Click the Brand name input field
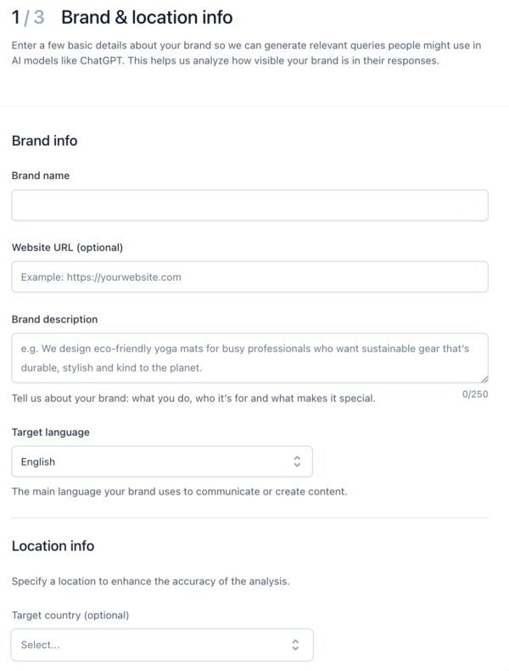The width and height of the screenshot is (509, 671). (249, 205)
